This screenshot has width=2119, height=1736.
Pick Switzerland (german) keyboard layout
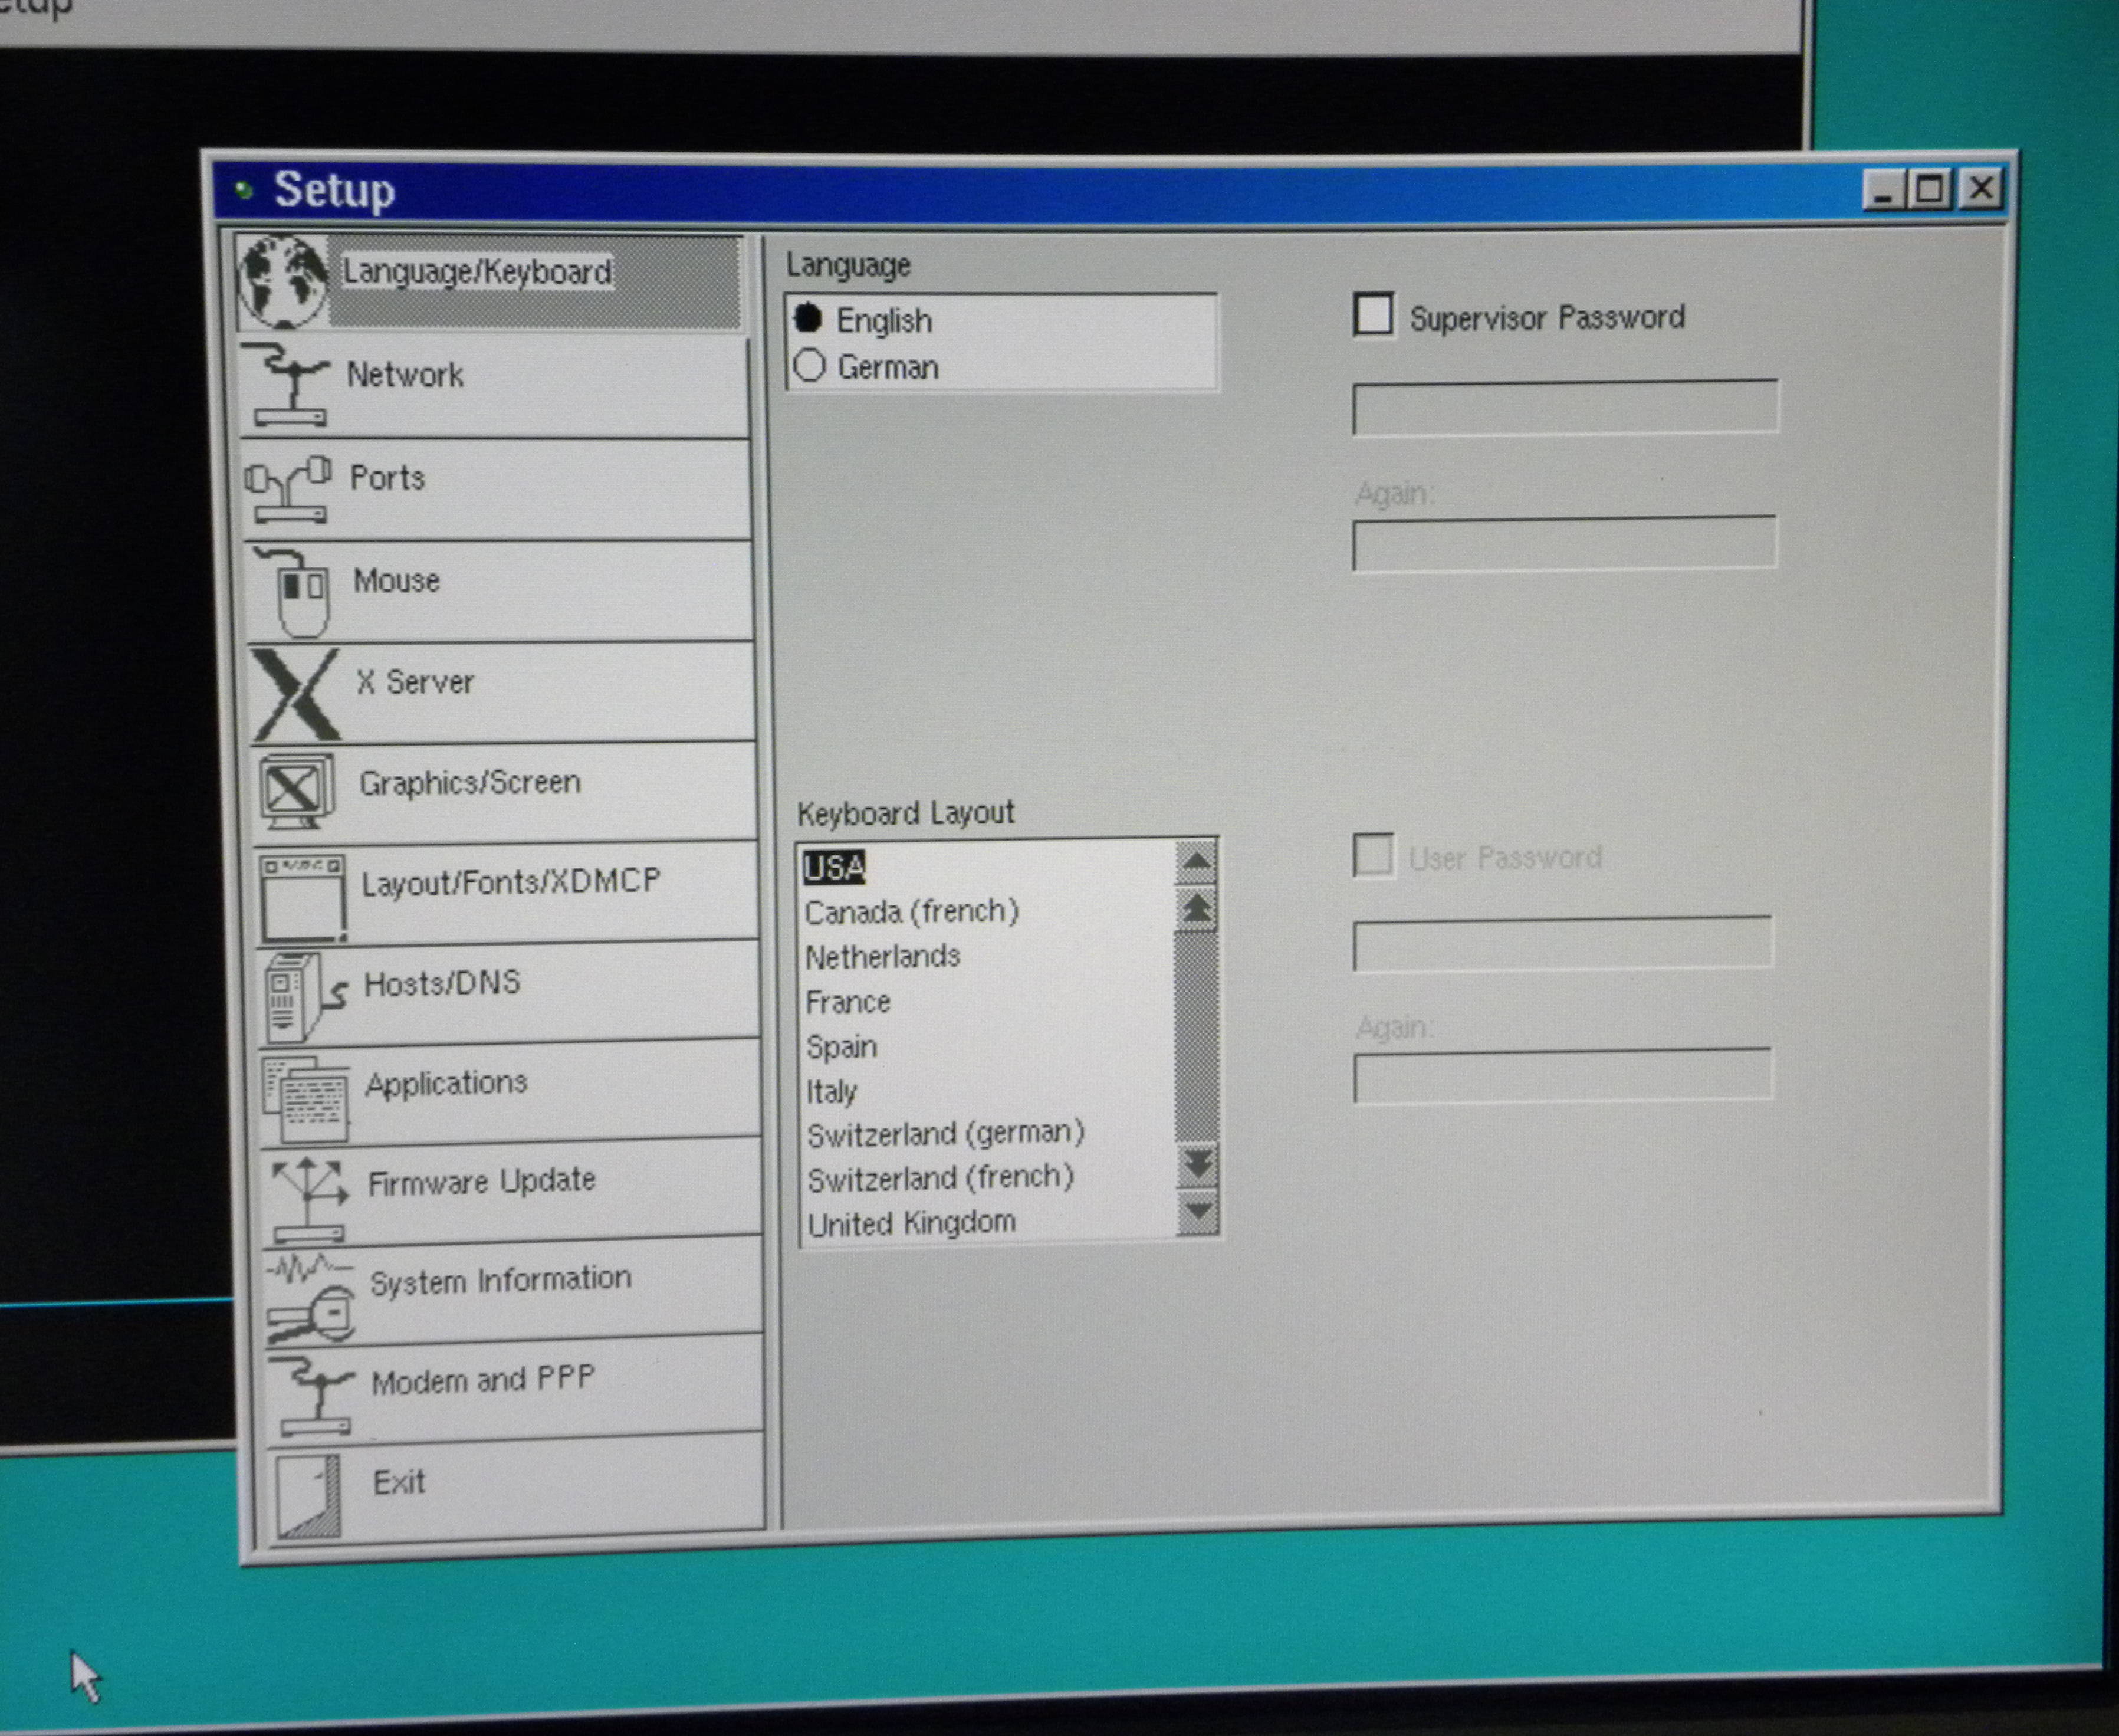[x=945, y=1134]
